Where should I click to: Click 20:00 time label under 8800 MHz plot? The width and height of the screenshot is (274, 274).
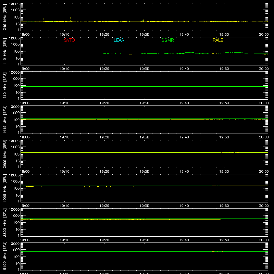(264, 240)
